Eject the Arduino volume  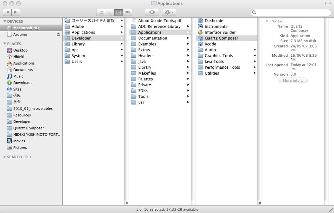(x=58, y=34)
